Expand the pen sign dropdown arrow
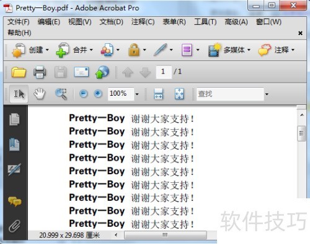 [171, 50]
